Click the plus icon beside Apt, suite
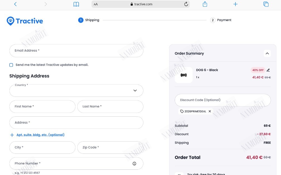The image size is (281, 175). click(x=12, y=135)
